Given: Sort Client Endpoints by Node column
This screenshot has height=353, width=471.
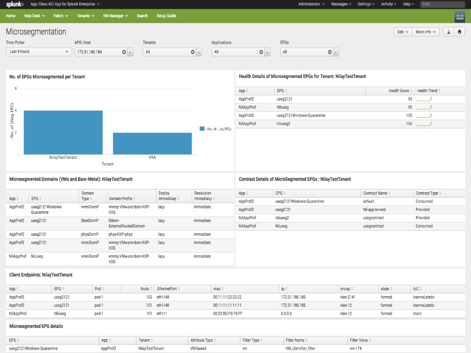Looking at the screenshot, I should click(146, 289).
